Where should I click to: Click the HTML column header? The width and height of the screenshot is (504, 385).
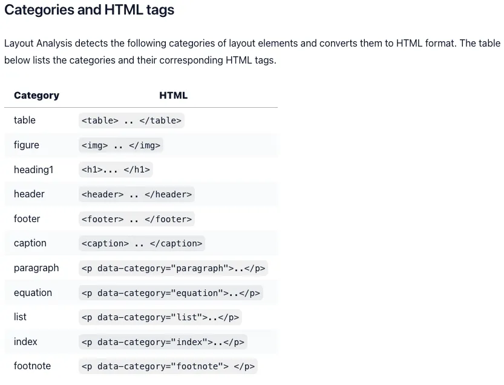[173, 96]
